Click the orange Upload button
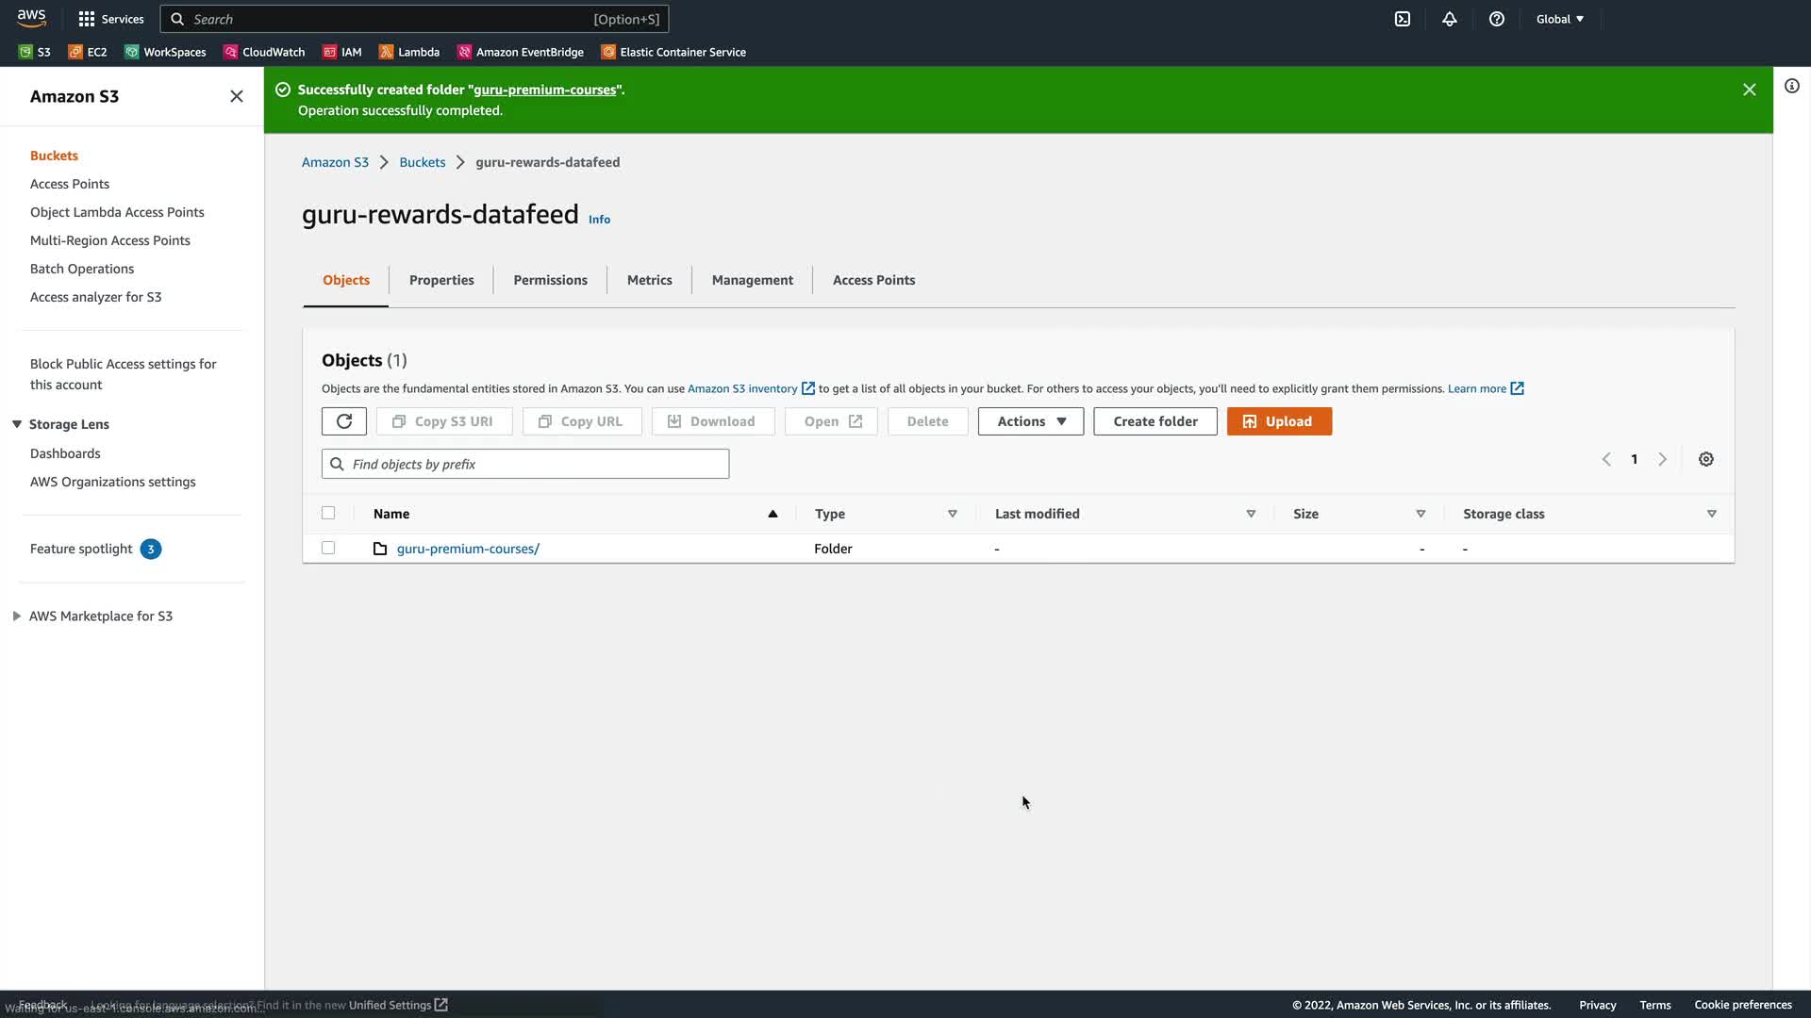The height and width of the screenshot is (1018, 1811). point(1279,421)
